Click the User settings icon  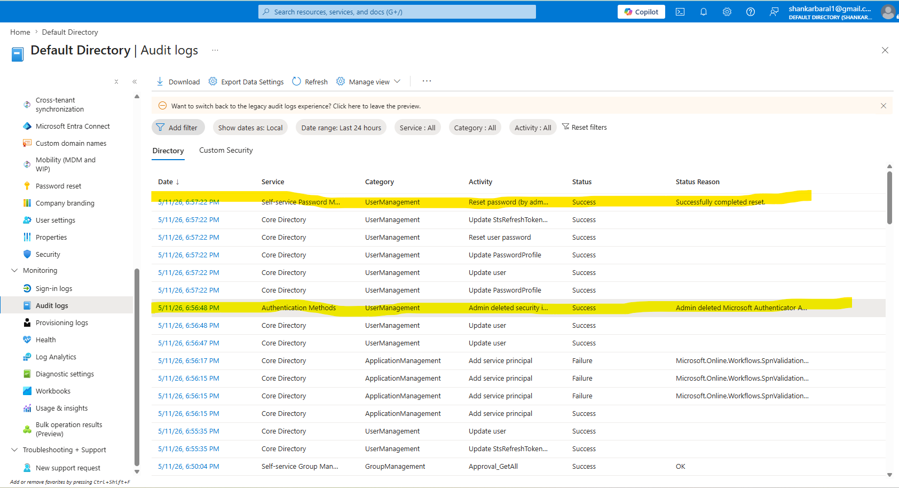pyautogui.click(x=27, y=220)
